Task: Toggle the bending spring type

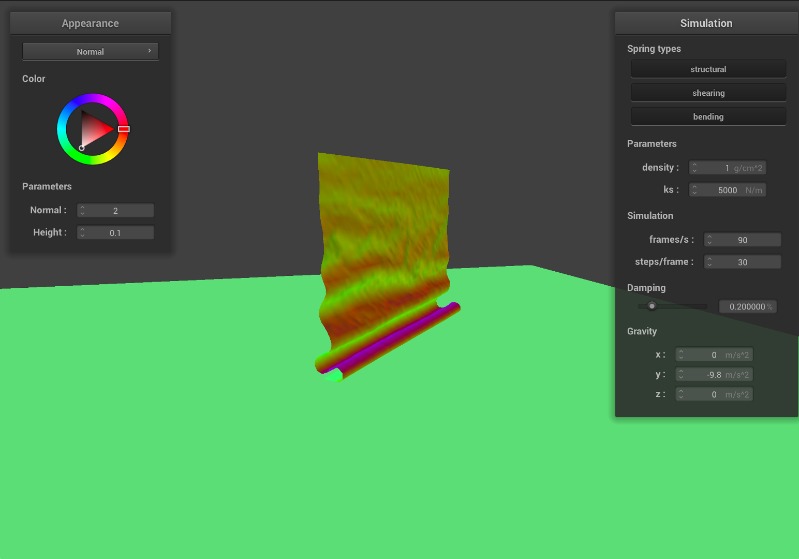Action: (x=708, y=117)
